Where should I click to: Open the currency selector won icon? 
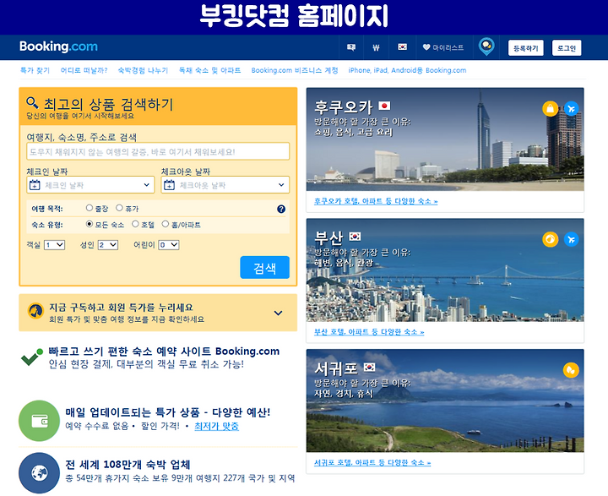click(x=376, y=47)
